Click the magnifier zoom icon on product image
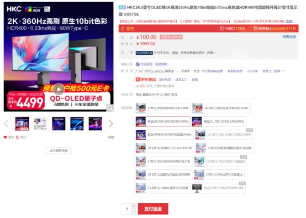 [x=110, y=108]
